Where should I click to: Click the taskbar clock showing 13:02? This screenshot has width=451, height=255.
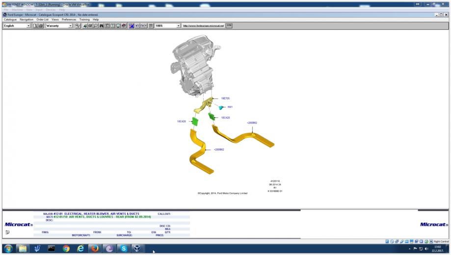click(437, 249)
